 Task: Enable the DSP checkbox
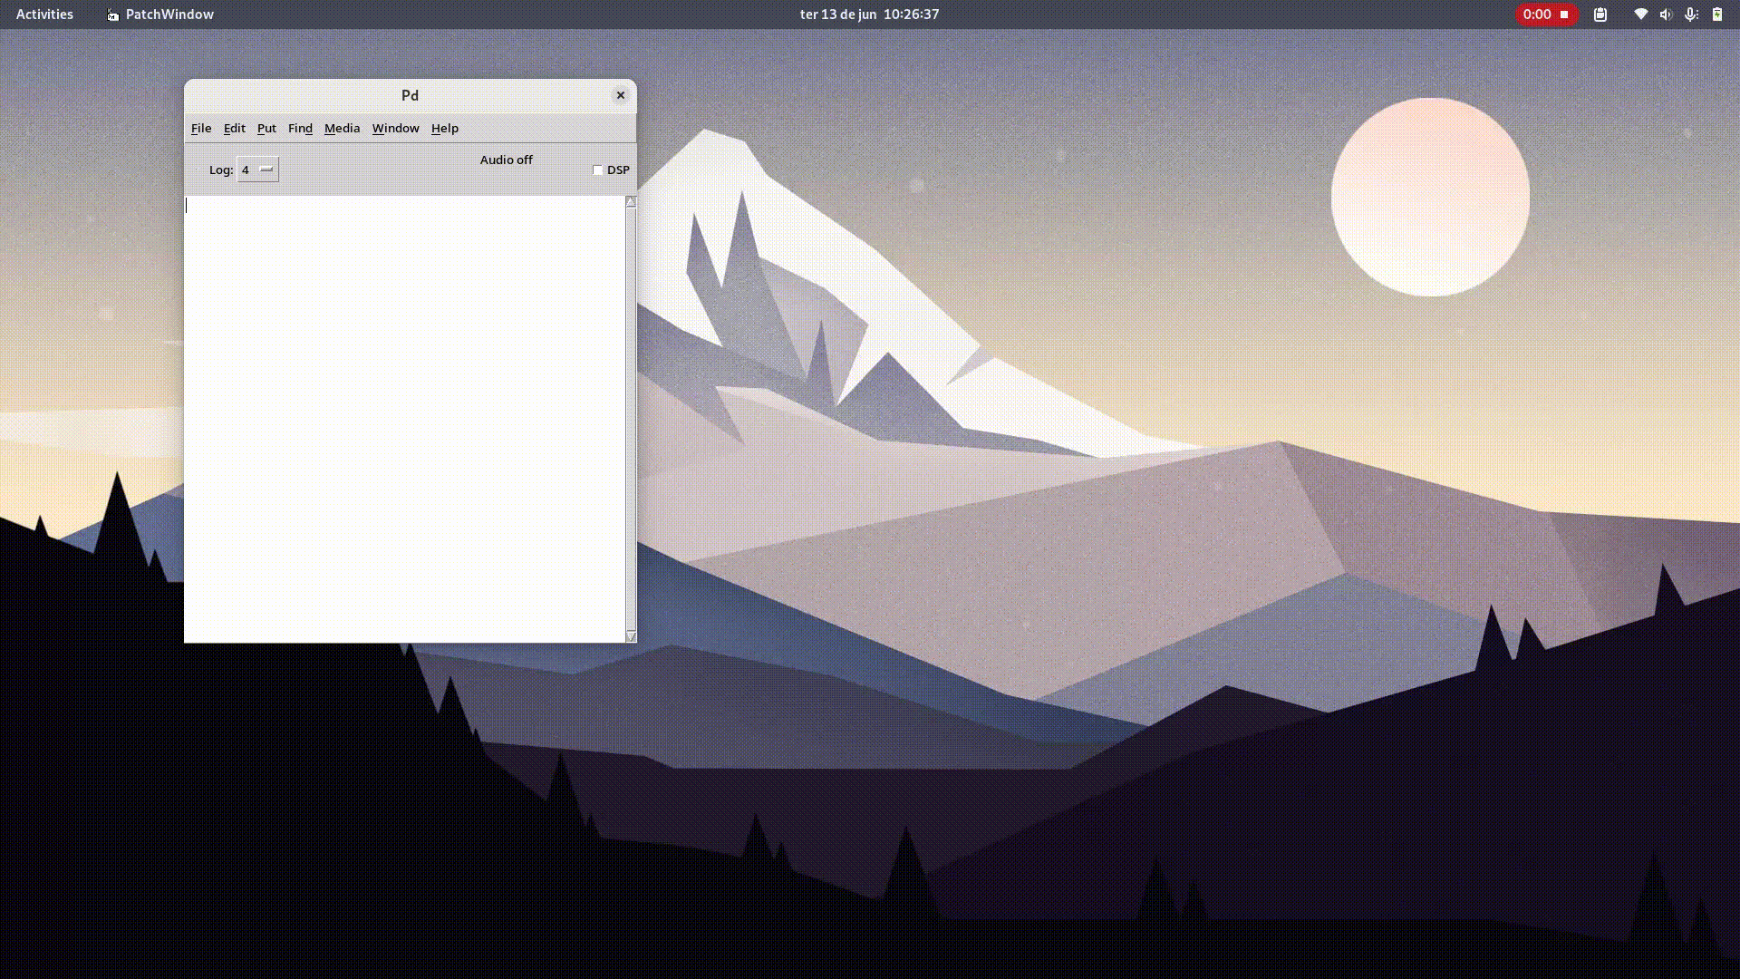pos(597,170)
